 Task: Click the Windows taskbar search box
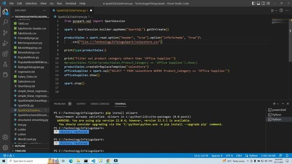tap(27, 161)
